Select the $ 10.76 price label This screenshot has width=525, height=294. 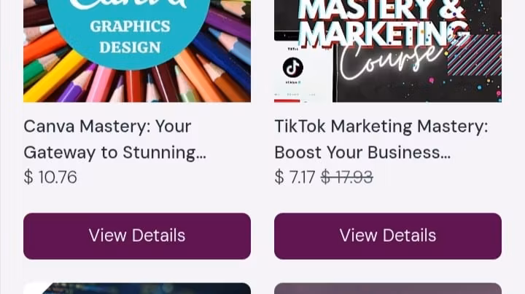coord(50,177)
